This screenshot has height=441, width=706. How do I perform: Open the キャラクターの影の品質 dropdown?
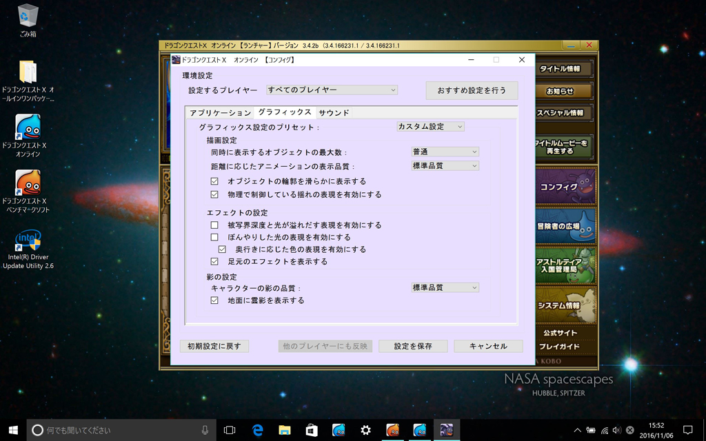(x=445, y=287)
